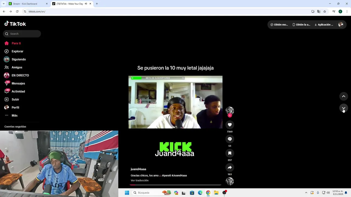Show hidden system tray icons
The image size is (351, 197).
(306, 193)
